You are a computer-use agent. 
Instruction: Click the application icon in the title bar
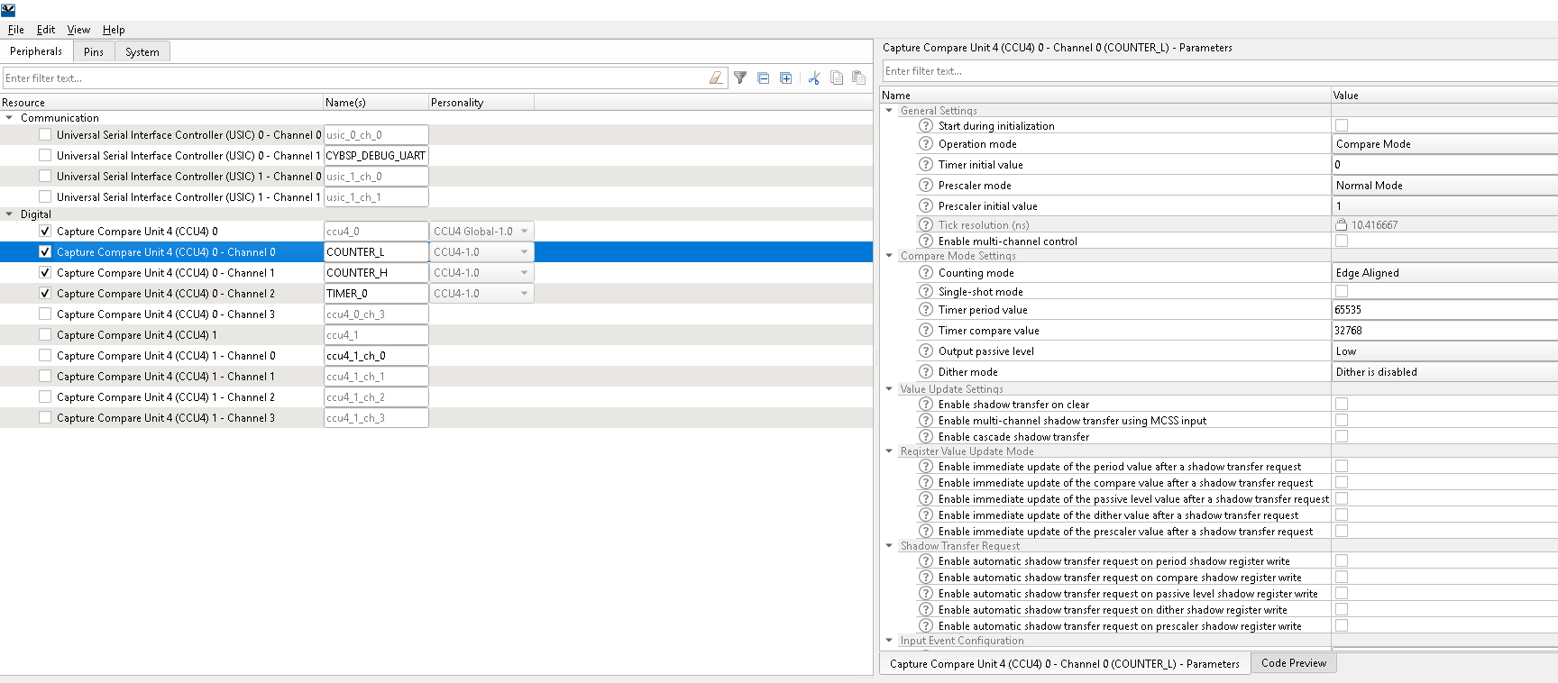(8, 10)
